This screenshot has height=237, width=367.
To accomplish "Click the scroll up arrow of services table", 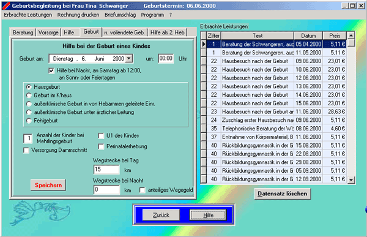I will pos(351,36).
